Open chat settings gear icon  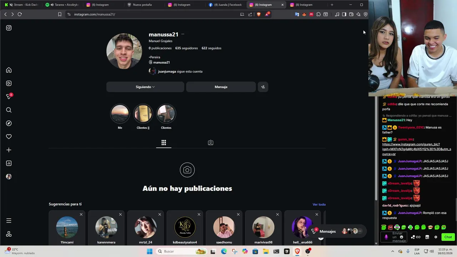[436, 237]
